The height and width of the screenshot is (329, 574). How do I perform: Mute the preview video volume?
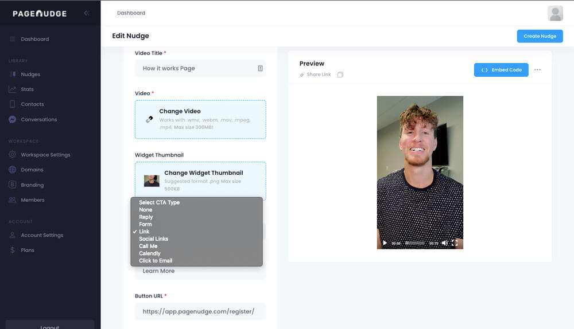click(x=444, y=243)
